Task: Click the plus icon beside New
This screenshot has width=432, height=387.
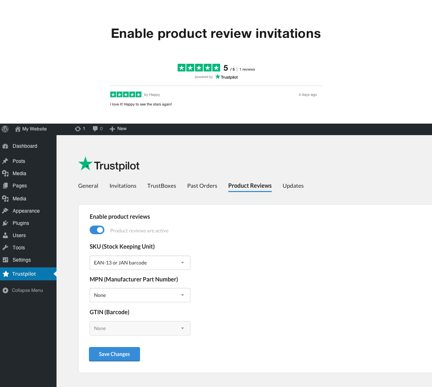Action: (112, 129)
